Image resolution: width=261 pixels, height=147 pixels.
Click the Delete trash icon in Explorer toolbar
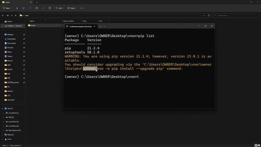[x=50, y=8]
